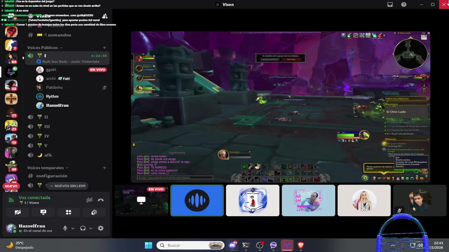
Task: Open the terminal icon in taskbar
Action: (x=246, y=245)
